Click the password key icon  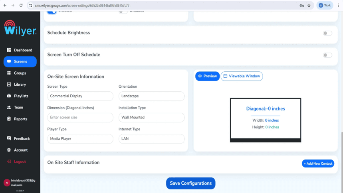[301, 6]
